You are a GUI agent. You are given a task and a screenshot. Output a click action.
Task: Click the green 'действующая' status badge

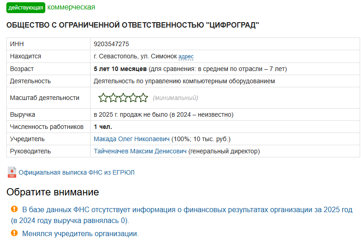coord(26,8)
